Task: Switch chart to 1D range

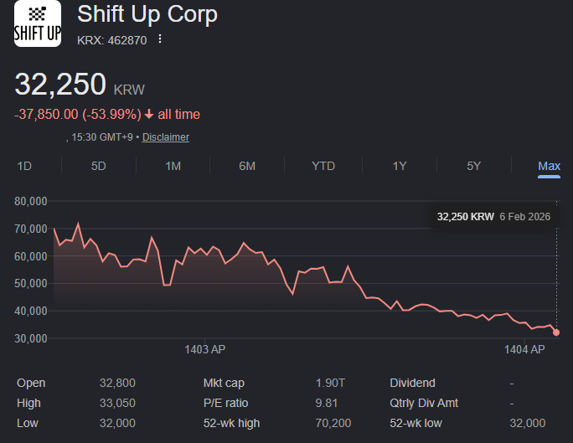Action: coord(24,166)
